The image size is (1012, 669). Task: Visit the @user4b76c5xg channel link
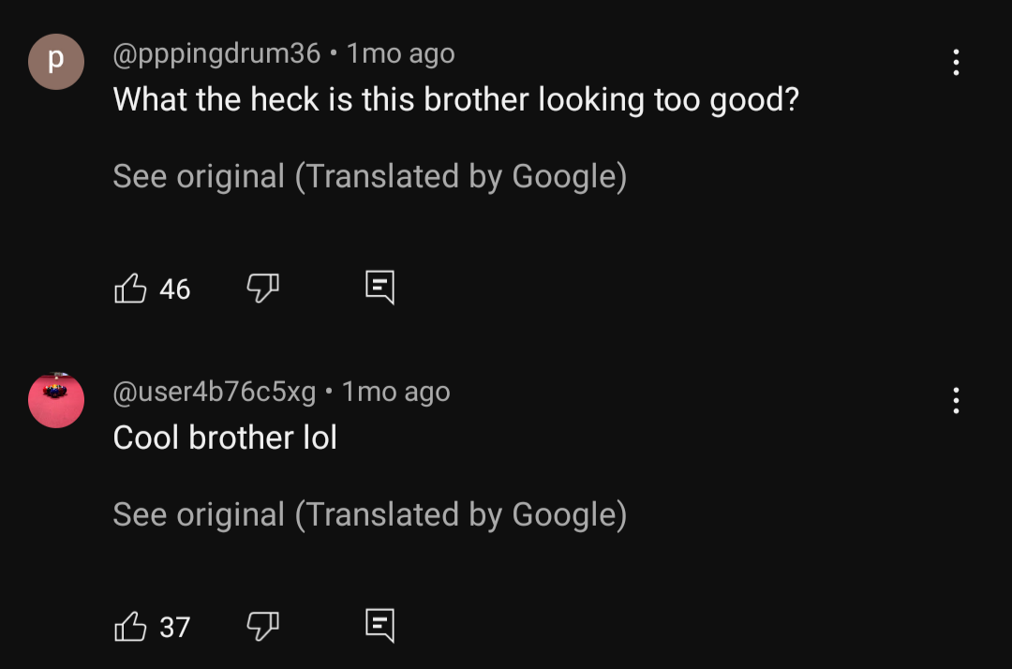[x=215, y=392]
